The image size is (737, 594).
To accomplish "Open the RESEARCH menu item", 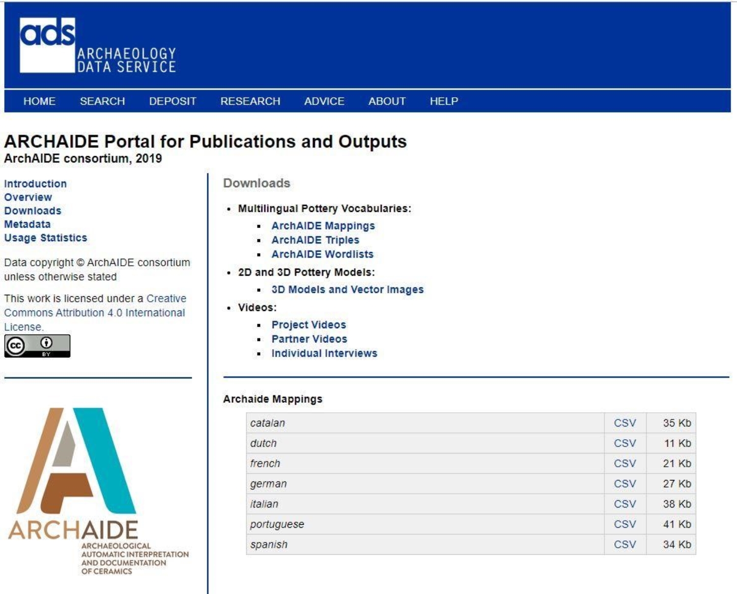I will pyautogui.click(x=250, y=101).
